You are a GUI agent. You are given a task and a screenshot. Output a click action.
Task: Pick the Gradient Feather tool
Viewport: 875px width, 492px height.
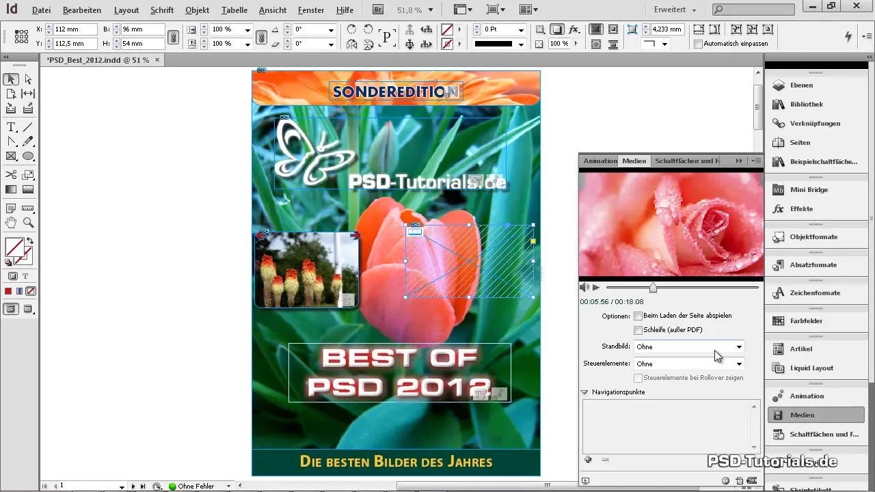pos(28,189)
